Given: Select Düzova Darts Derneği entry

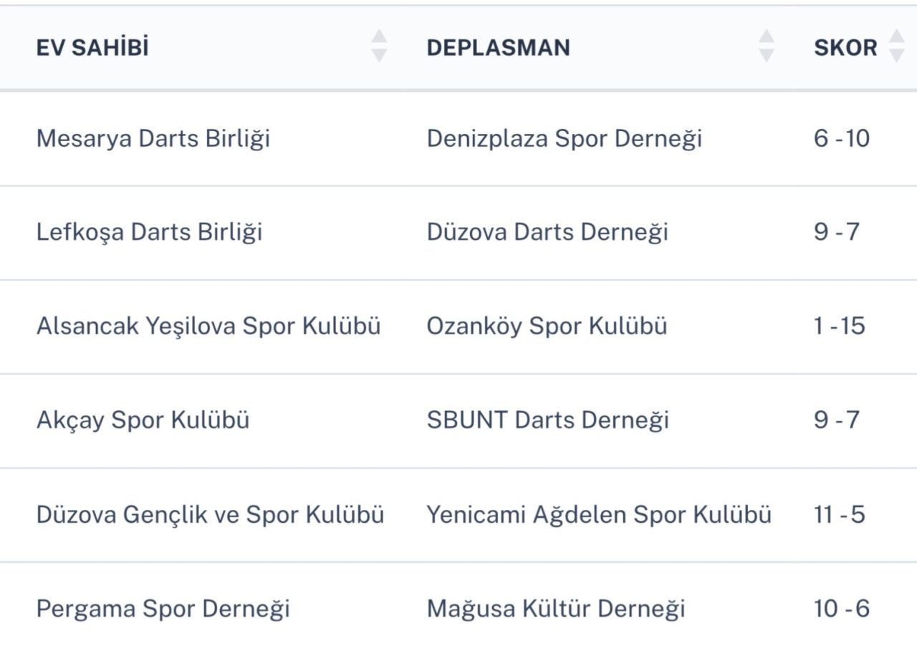Looking at the screenshot, I should point(547,232).
